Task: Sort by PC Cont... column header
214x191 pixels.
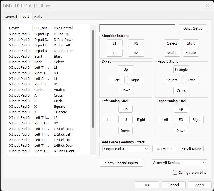Action: pos(42,28)
